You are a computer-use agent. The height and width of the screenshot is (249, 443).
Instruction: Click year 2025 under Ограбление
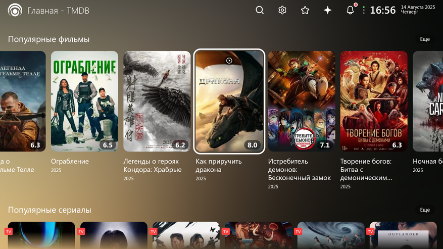tap(56, 170)
